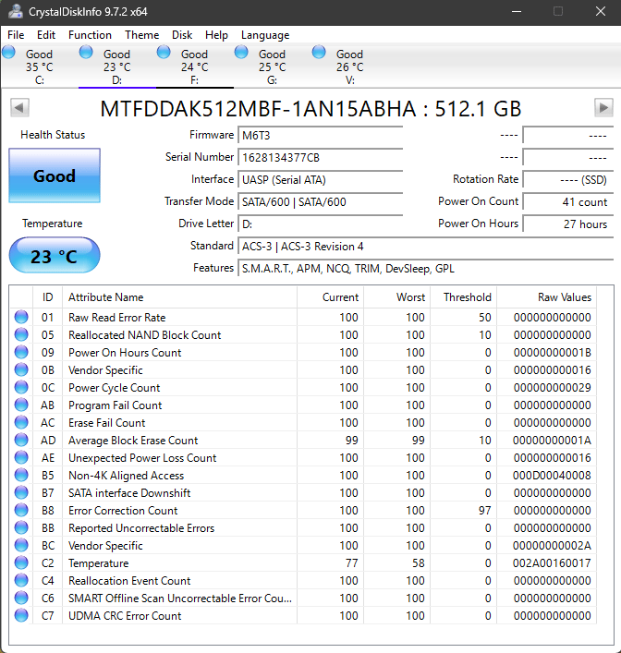621x653 pixels.
Task: Click the Serial Number field
Action: point(320,157)
